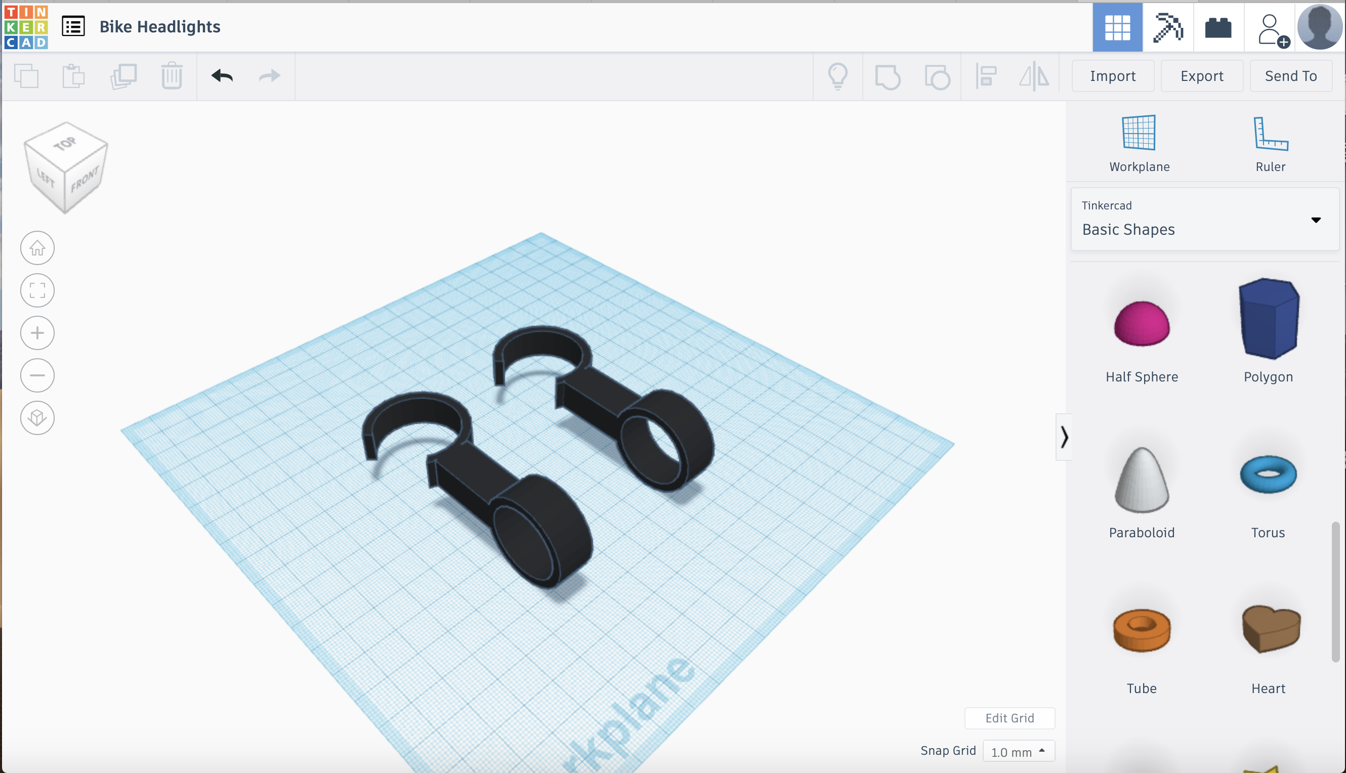Click the Copy toolbar icon
1346x773 pixels.
click(26, 76)
